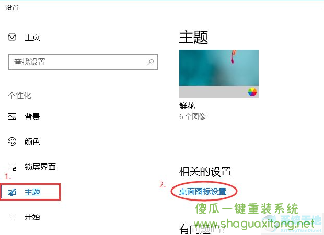Focus the 查找设置 search box
The image size is (324, 235).
click(83, 62)
